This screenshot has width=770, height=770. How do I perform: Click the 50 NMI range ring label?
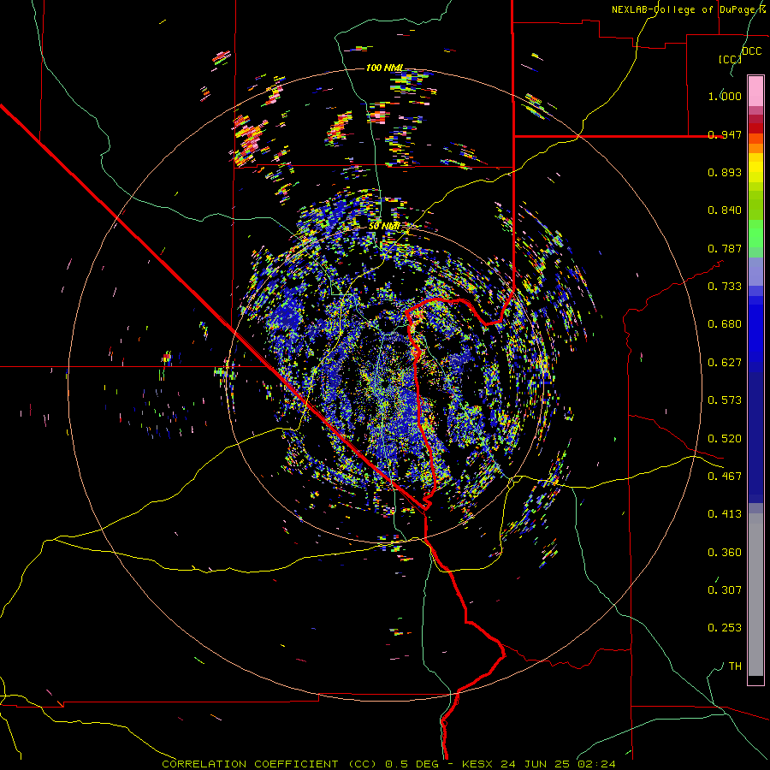(x=384, y=227)
